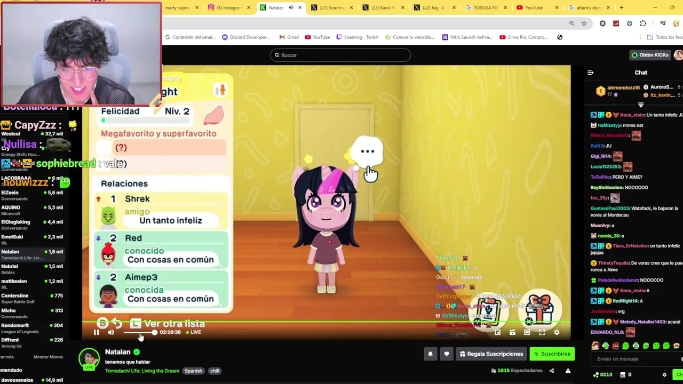Open the Discord Developer bookmark

[x=245, y=37]
